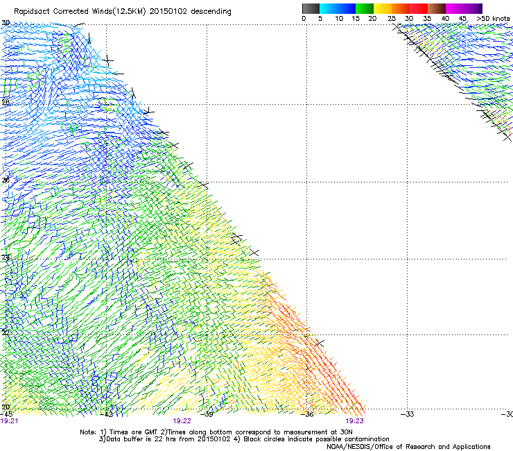The height and width of the screenshot is (451, 513).
Task: Click the legend scale label '25'
Action: pos(392,19)
